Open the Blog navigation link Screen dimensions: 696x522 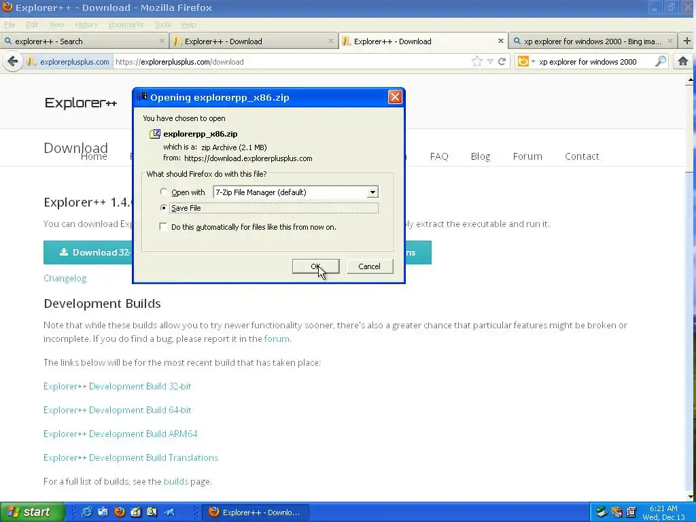481,156
